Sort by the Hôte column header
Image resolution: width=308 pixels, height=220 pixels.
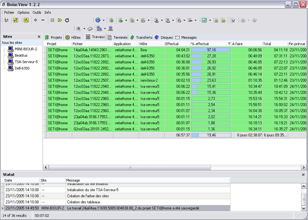[152, 44]
